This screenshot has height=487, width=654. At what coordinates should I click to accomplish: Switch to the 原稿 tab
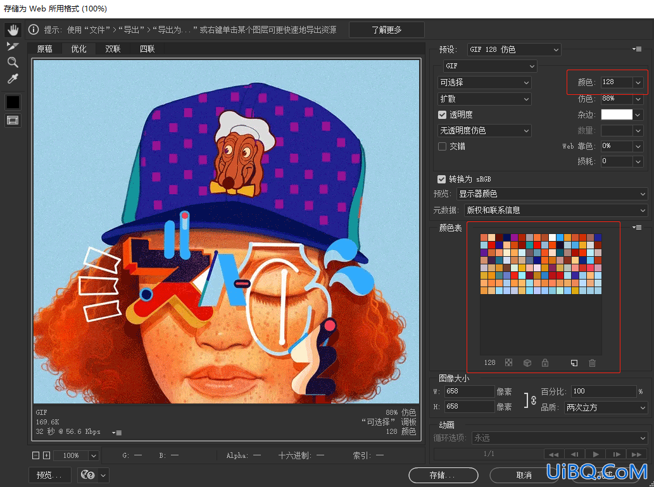tap(44, 49)
